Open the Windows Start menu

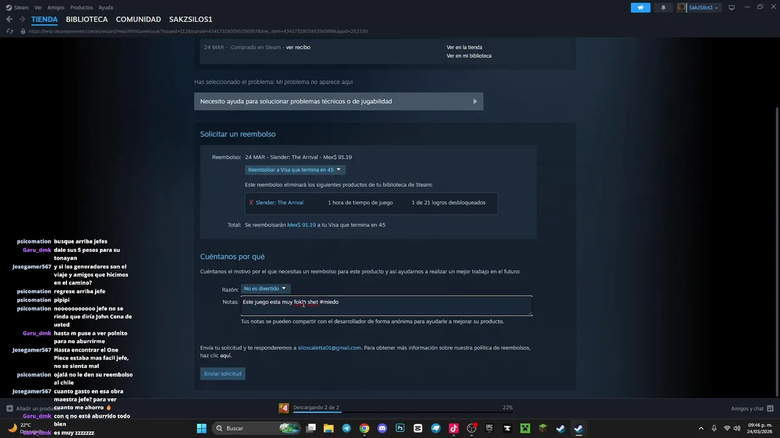pos(202,428)
